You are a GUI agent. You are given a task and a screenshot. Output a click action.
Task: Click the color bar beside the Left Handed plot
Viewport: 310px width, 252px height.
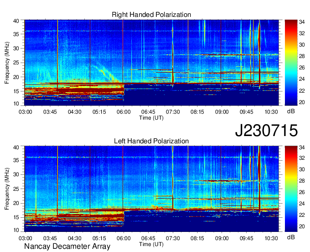291,189
